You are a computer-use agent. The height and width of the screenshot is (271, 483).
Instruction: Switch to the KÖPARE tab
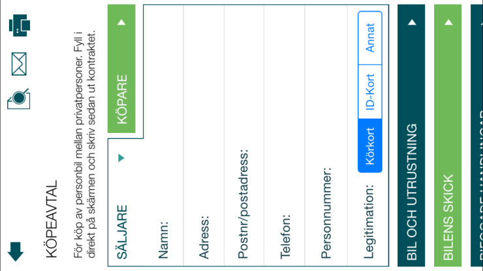coord(121,91)
